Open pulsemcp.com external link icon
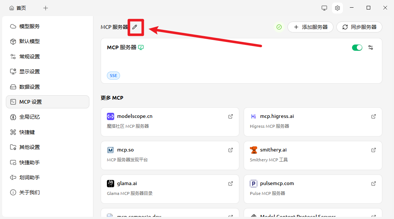 (374, 184)
